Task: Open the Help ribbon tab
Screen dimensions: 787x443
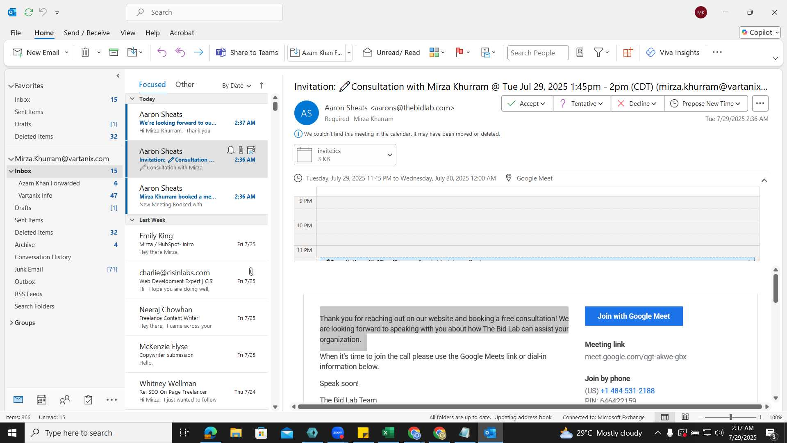Action: [x=152, y=33]
